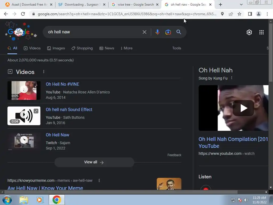Expand the tab search dropdown arrow
273x205 pixels.
[241, 5]
